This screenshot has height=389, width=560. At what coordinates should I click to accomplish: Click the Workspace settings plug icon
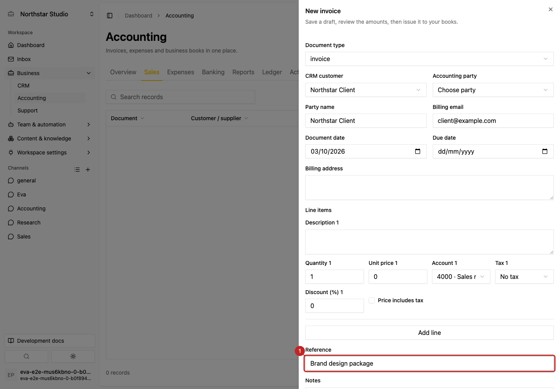pos(11,152)
